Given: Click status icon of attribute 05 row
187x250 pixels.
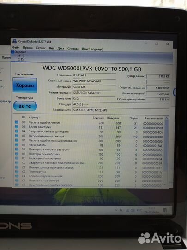Looking at the screenshot, I should [x=17, y=136].
